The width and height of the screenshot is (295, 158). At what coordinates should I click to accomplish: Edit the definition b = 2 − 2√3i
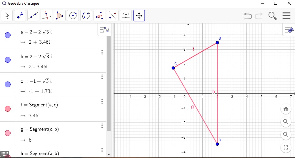36,56
